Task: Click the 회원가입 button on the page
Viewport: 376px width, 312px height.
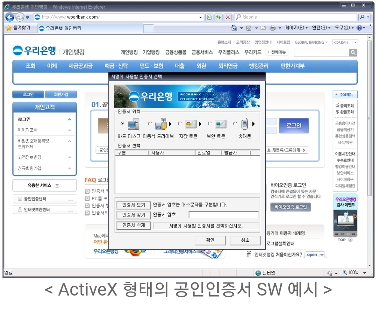Action: click(x=61, y=94)
